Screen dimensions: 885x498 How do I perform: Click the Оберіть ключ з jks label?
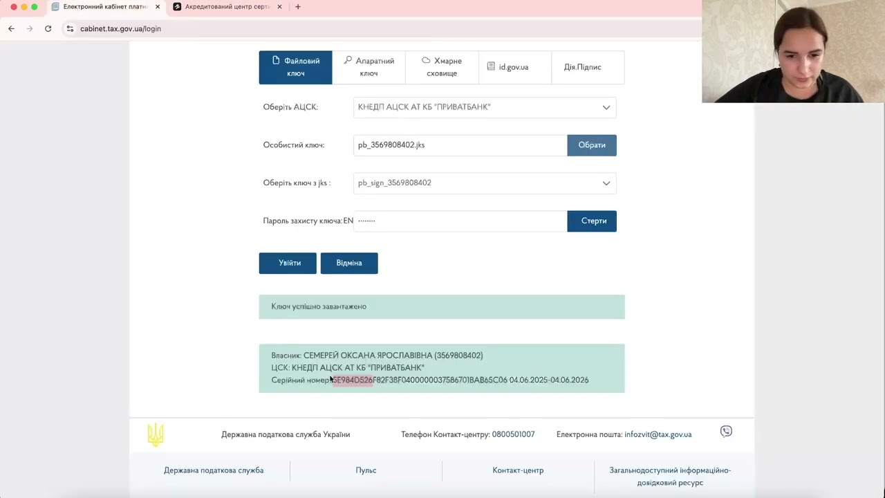[297, 183]
